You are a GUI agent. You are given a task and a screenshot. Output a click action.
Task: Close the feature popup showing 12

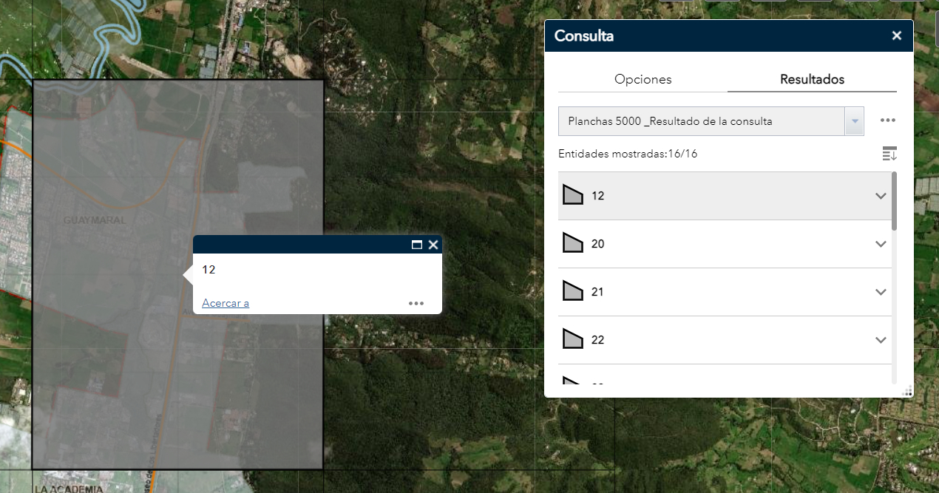click(433, 245)
